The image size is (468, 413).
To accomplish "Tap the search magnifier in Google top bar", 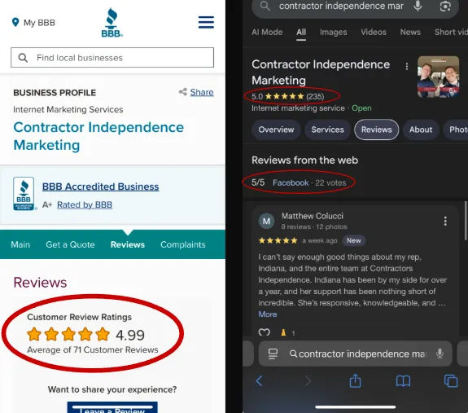I will 265,6.
